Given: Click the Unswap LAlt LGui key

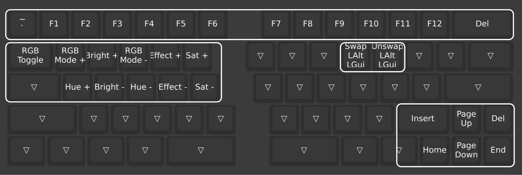Looking at the screenshot, I should coord(387,56).
